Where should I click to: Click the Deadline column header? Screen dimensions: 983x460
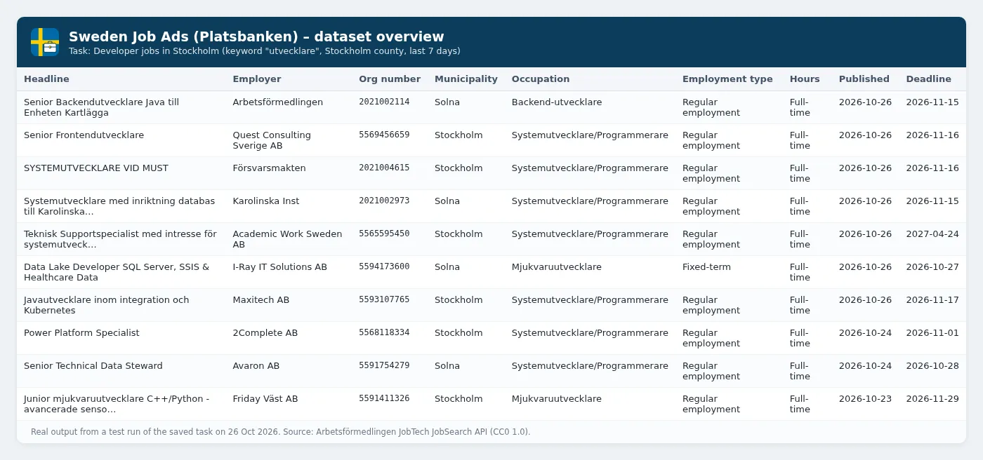(929, 79)
